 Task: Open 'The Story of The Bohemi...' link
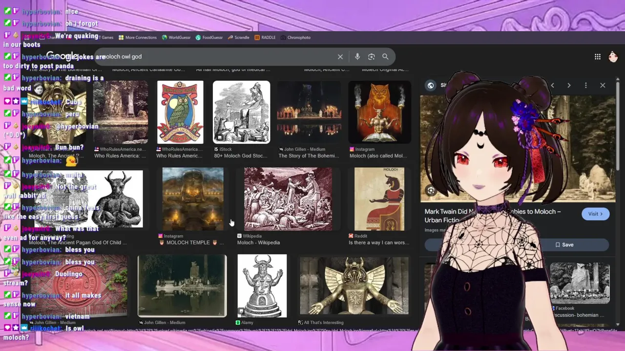tap(309, 156)
